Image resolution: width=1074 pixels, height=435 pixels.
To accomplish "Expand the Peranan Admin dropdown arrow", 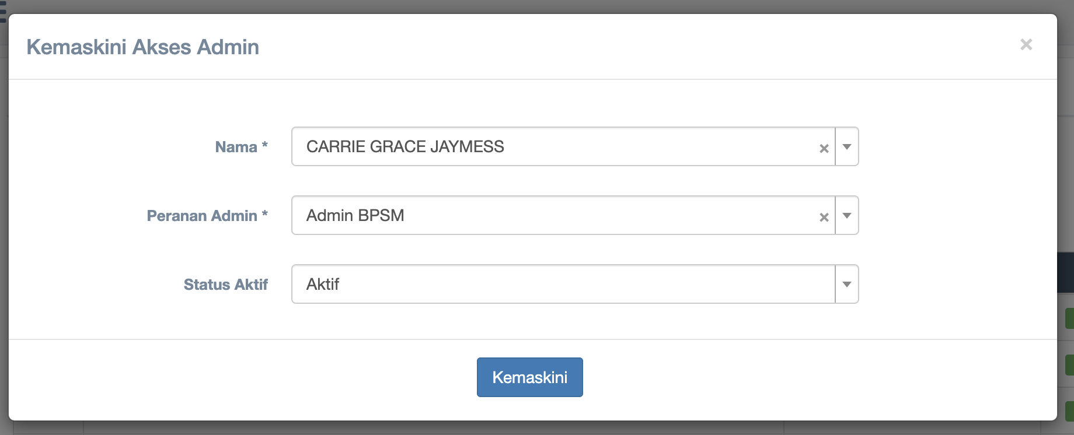I will (x=846, y=216).
